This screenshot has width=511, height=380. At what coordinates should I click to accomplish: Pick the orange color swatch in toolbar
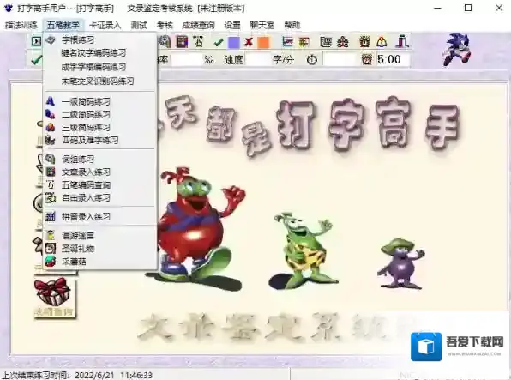[263, 42]
